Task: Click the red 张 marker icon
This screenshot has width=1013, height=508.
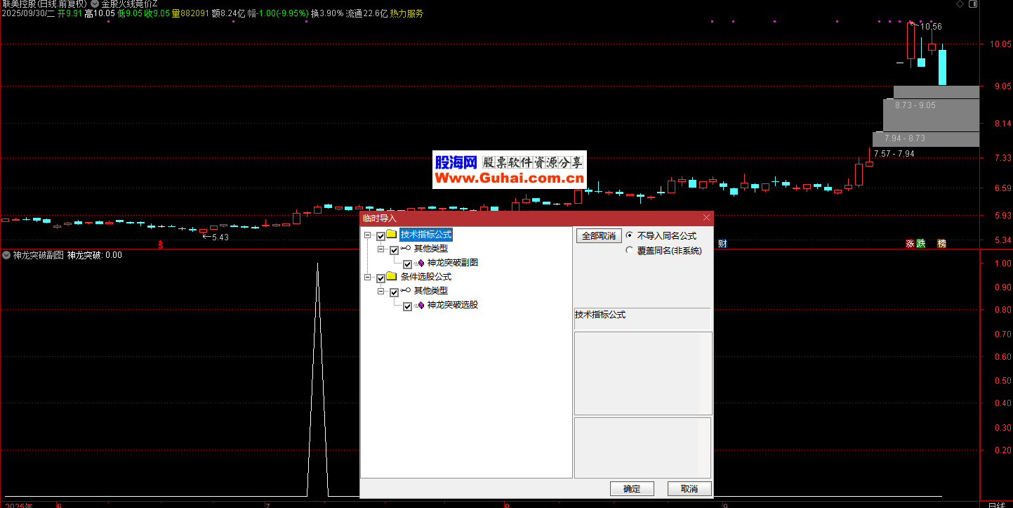Action: (x=910, y=244)
